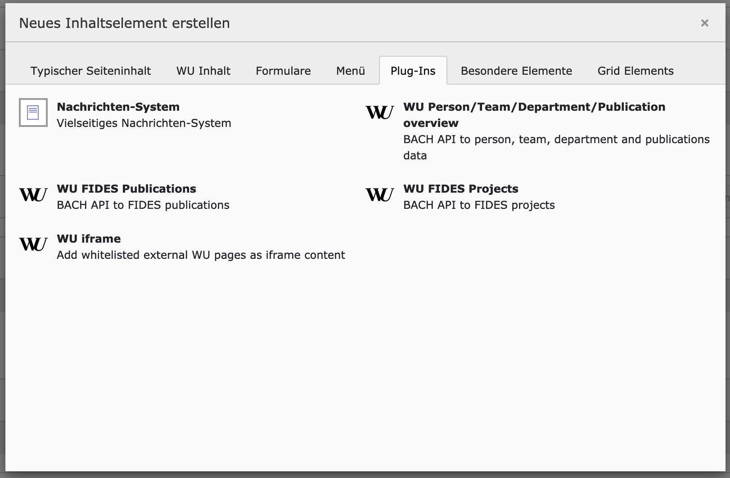Pick the WU iframe title
730x478 pixels.
pos(89,239)
